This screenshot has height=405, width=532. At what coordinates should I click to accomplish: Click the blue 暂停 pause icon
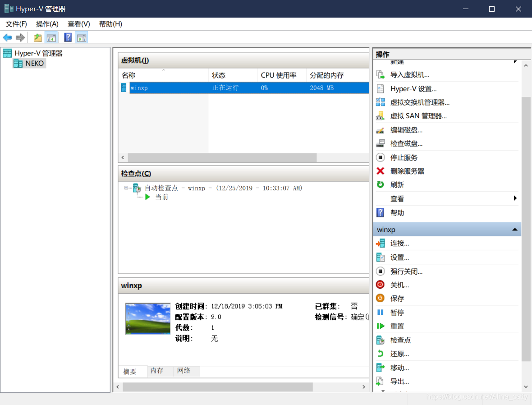point(381,313)
